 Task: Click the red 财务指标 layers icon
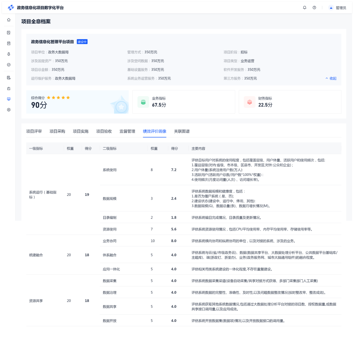pyautogui.click(x=249, y=102)
